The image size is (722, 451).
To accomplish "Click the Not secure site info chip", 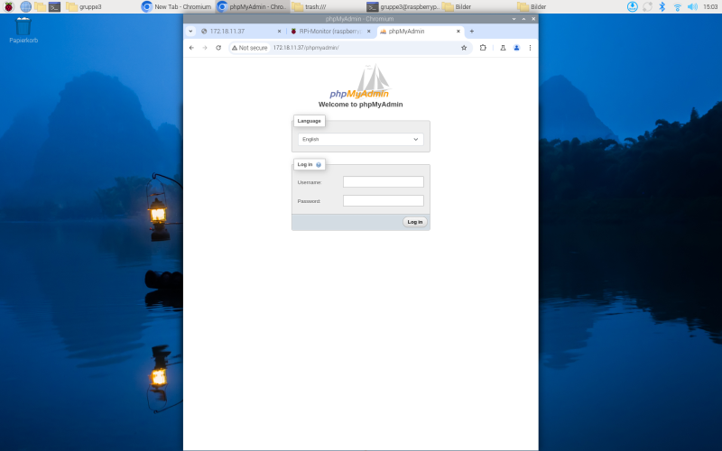I will [x=250, y=48].
